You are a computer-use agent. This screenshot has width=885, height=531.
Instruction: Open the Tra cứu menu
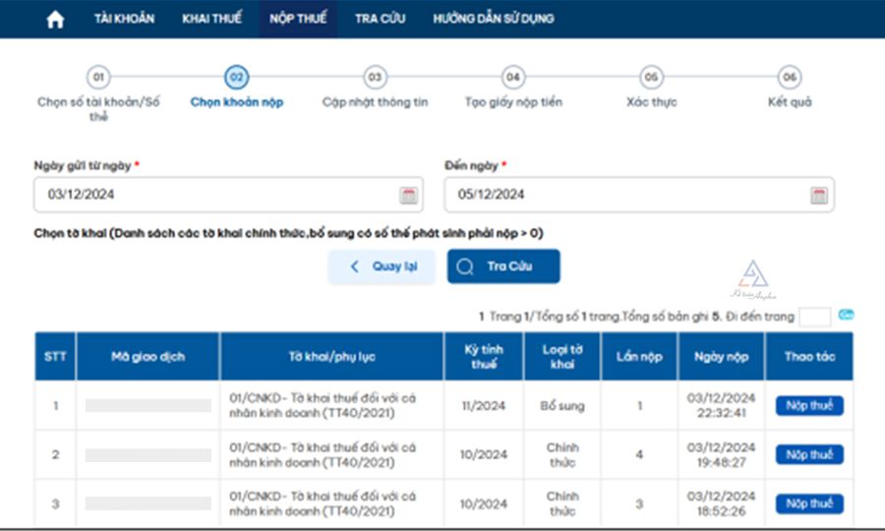point(380,19)
